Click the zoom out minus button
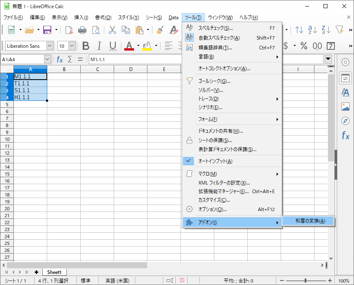Image resolution: width=354 pixels, height=285 pixels. [281, 281]
